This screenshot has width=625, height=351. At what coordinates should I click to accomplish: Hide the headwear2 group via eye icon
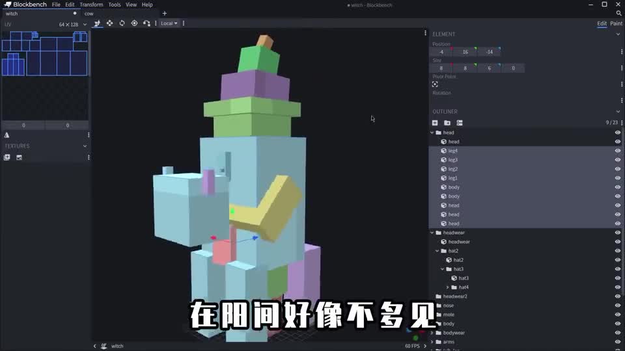pos(617,296)
